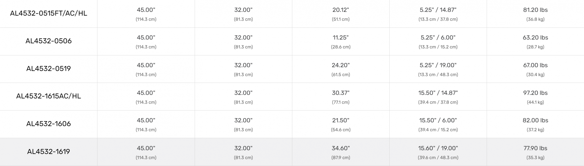584x166 pixels.
Task: Select model AL4532-1615AC/HL
Action: (x=49, y=96)
